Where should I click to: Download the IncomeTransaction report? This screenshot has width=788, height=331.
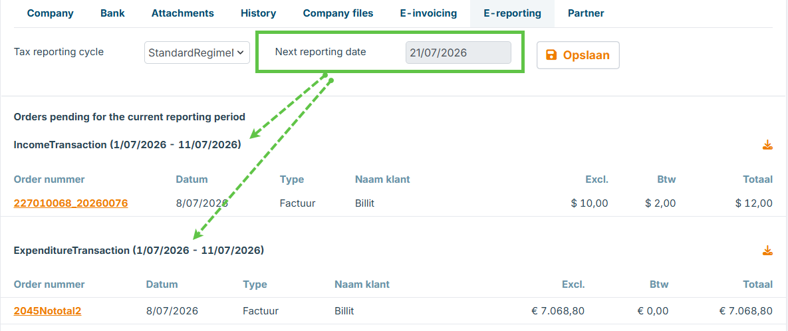tap(767, 146)
